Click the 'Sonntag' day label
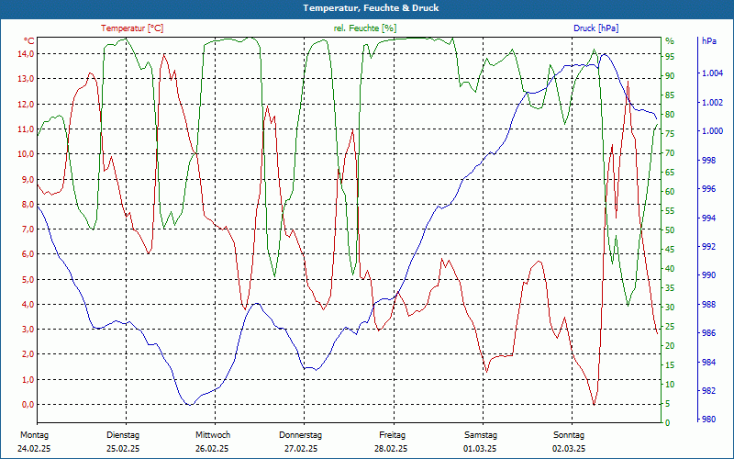Viewport: 734px width, 459px height. [x=569, y=435]
